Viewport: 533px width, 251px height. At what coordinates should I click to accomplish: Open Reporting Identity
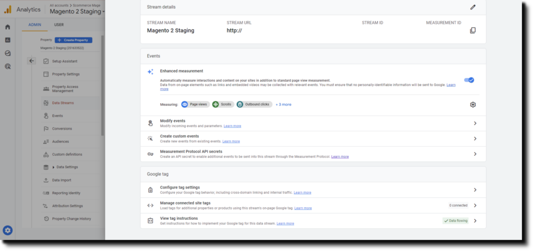[66, 193]
